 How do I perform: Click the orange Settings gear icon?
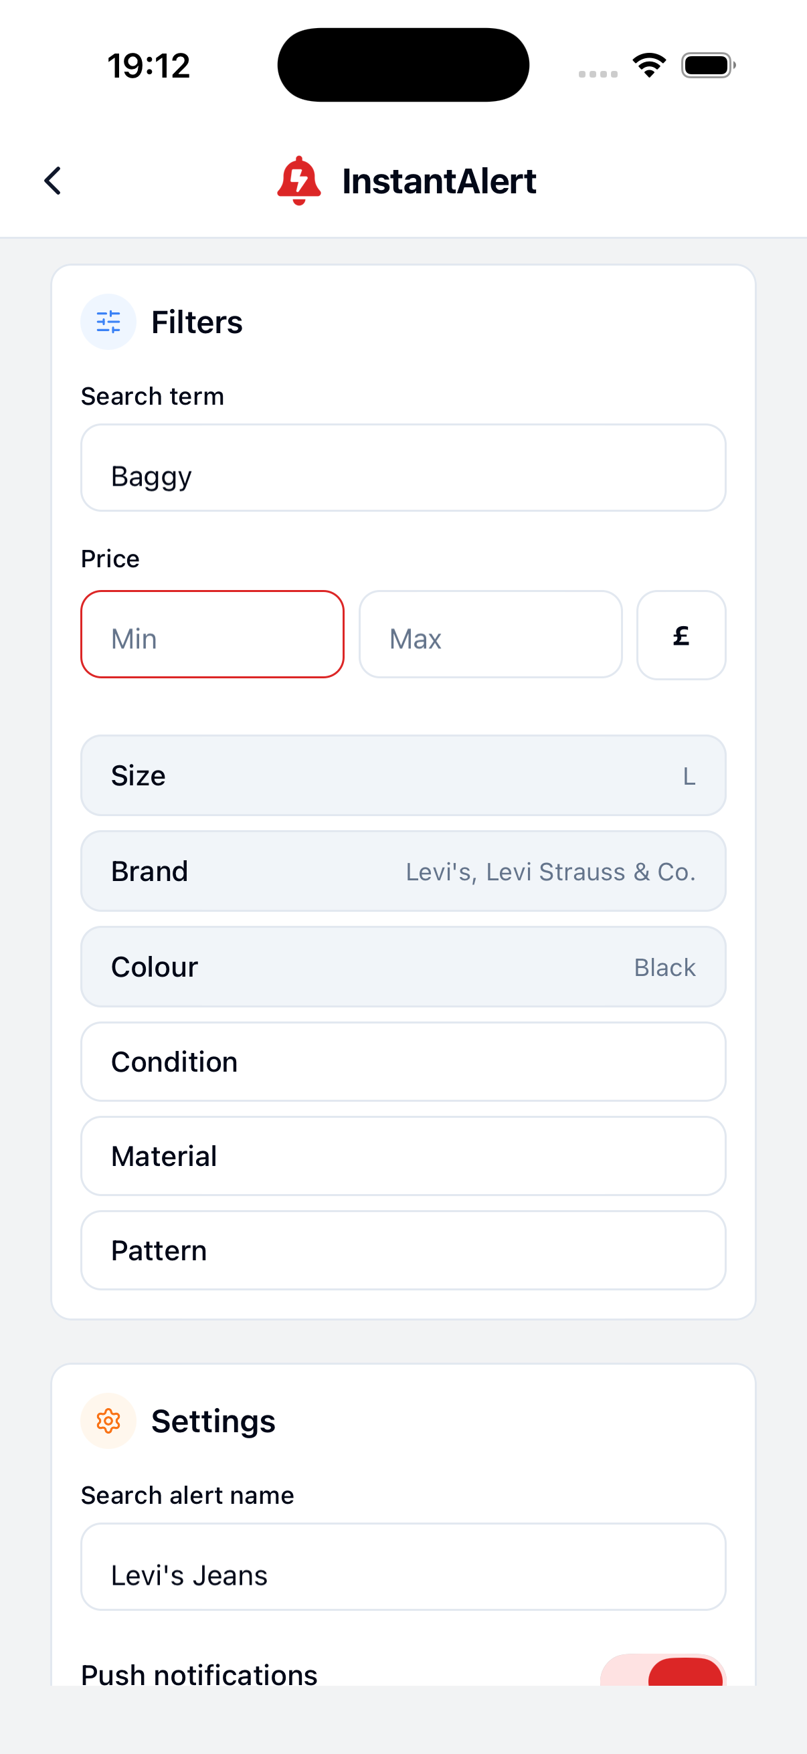tap(108, 1420)
